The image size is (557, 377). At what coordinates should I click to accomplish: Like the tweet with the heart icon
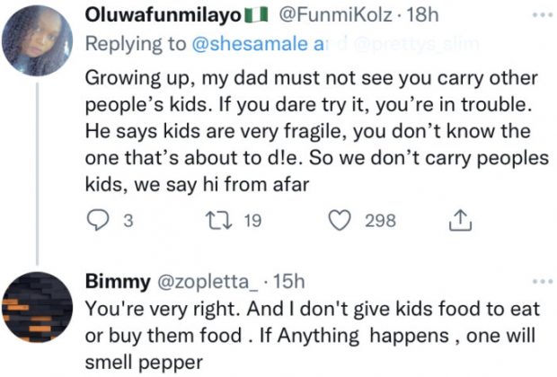tap(340, 221)
